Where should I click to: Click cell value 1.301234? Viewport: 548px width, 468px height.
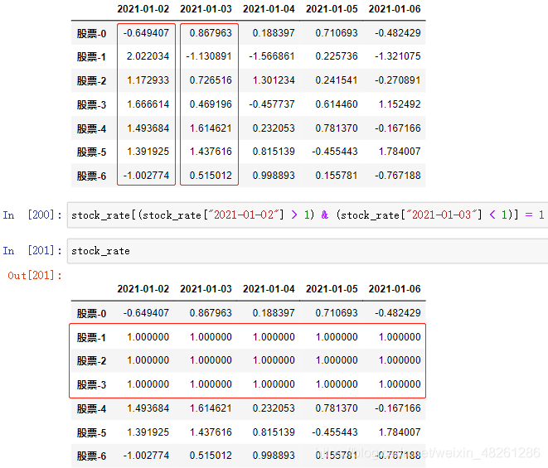(274, 80)
